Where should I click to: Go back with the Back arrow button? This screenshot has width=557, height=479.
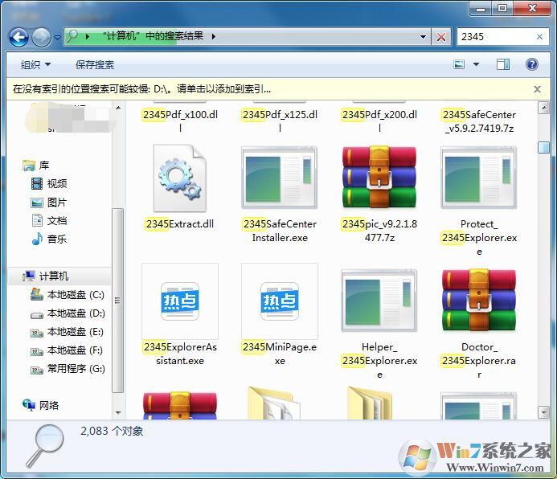pyautogui.click(x=18, y=37)
